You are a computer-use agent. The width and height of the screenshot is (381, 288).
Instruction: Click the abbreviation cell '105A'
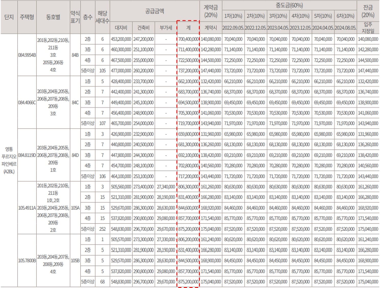click(75, 208)
